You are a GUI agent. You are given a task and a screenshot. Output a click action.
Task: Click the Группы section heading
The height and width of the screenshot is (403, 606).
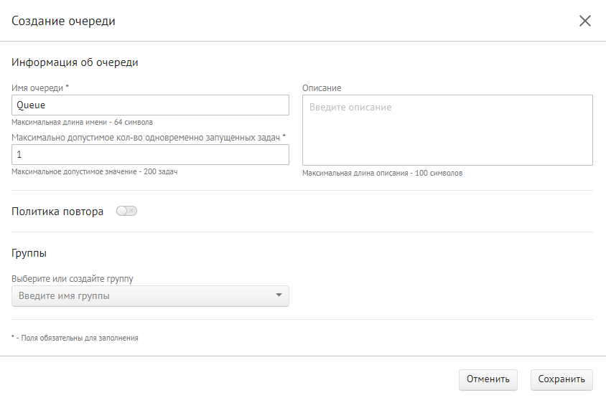click(x=29, y=253)
